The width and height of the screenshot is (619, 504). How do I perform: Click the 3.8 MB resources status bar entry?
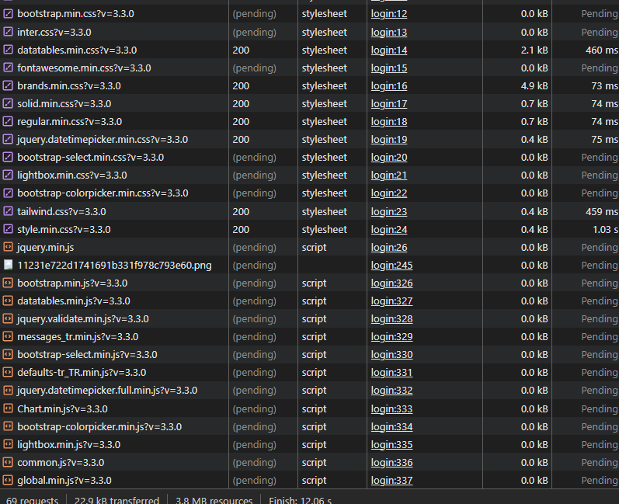click(x=214, y=499)
